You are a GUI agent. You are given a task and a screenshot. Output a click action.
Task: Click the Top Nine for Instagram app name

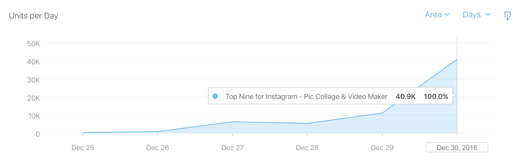(x=306, y=96)
